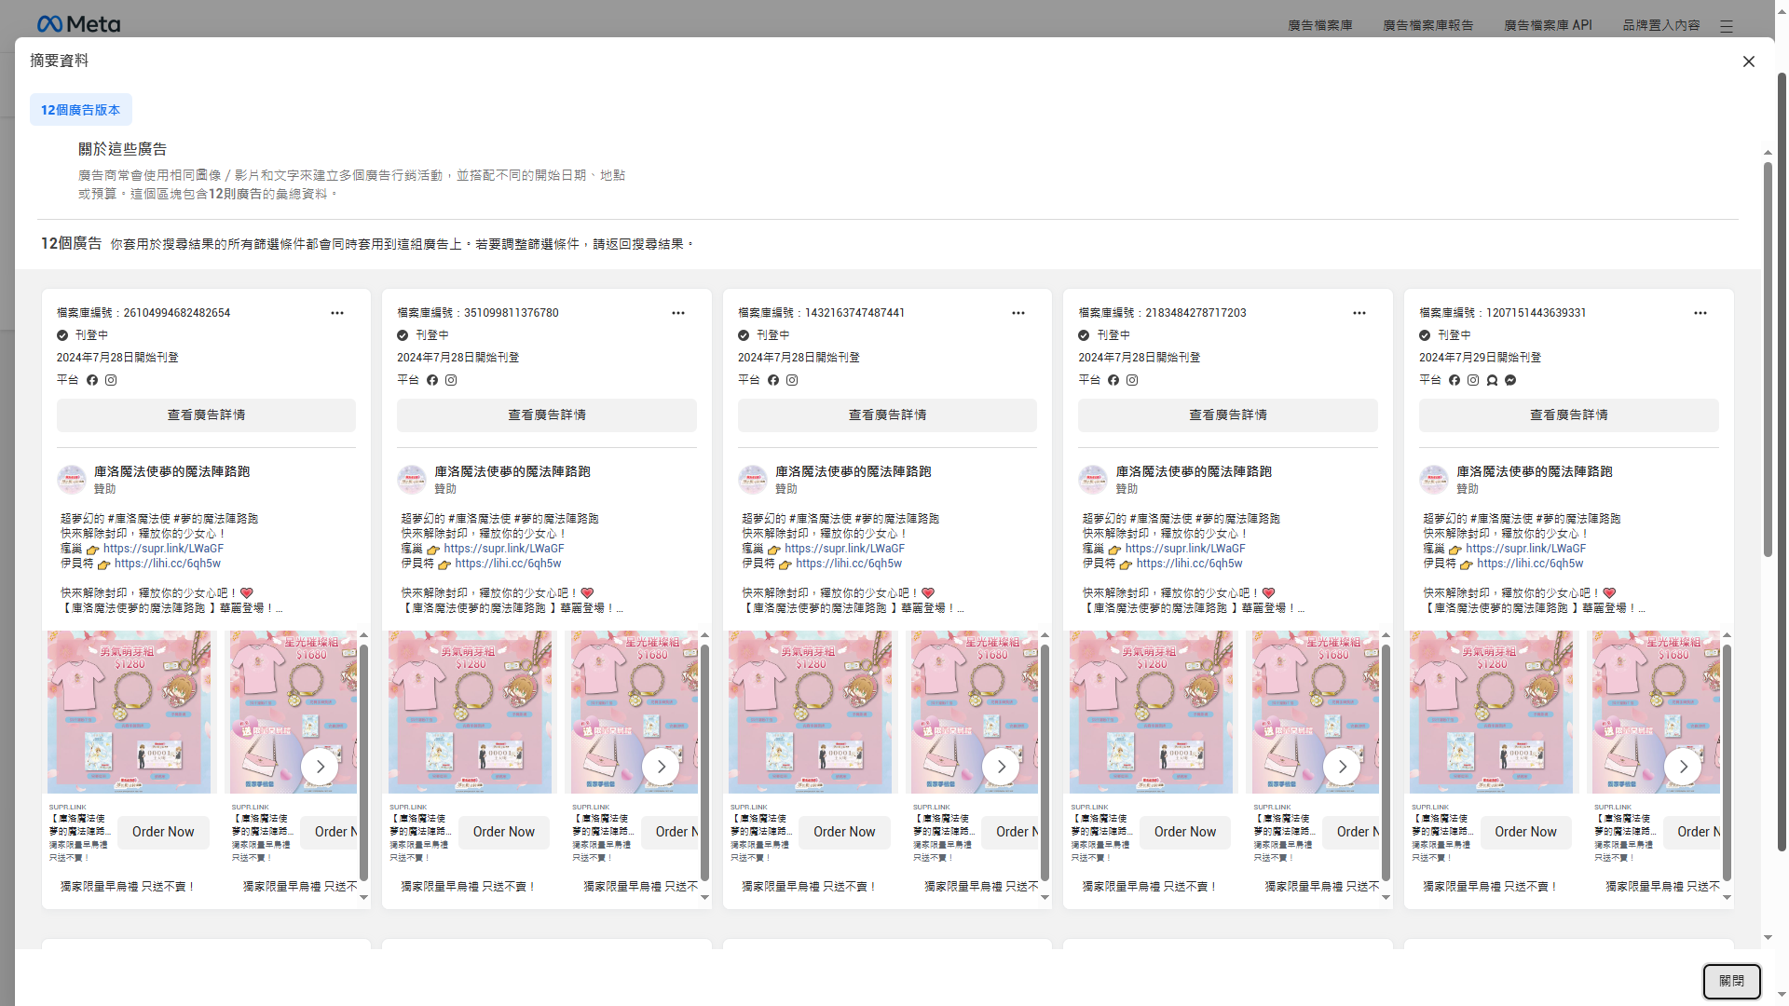This screenshot has height=1006, width=1789.
Task: Open 廣告檔案庫 API in top navigation
Action: click(1548, 25)
